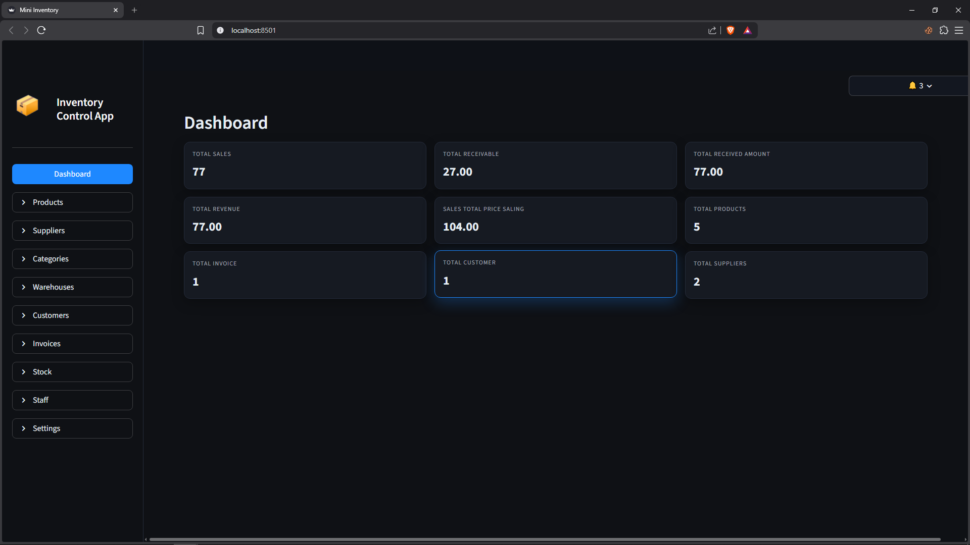
Task: Reload the page with refresh icon
Action: pyautogui.click(x=41, y=30)
